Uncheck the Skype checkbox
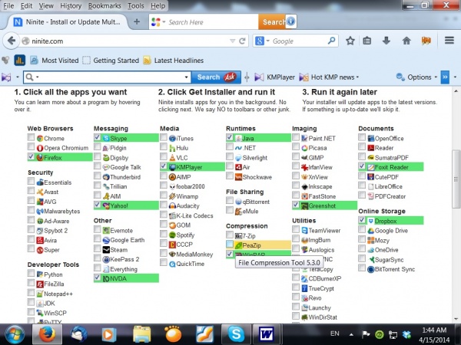Viewport: 461px width, 345px height. pyautogui.click(x=98, y=137)
